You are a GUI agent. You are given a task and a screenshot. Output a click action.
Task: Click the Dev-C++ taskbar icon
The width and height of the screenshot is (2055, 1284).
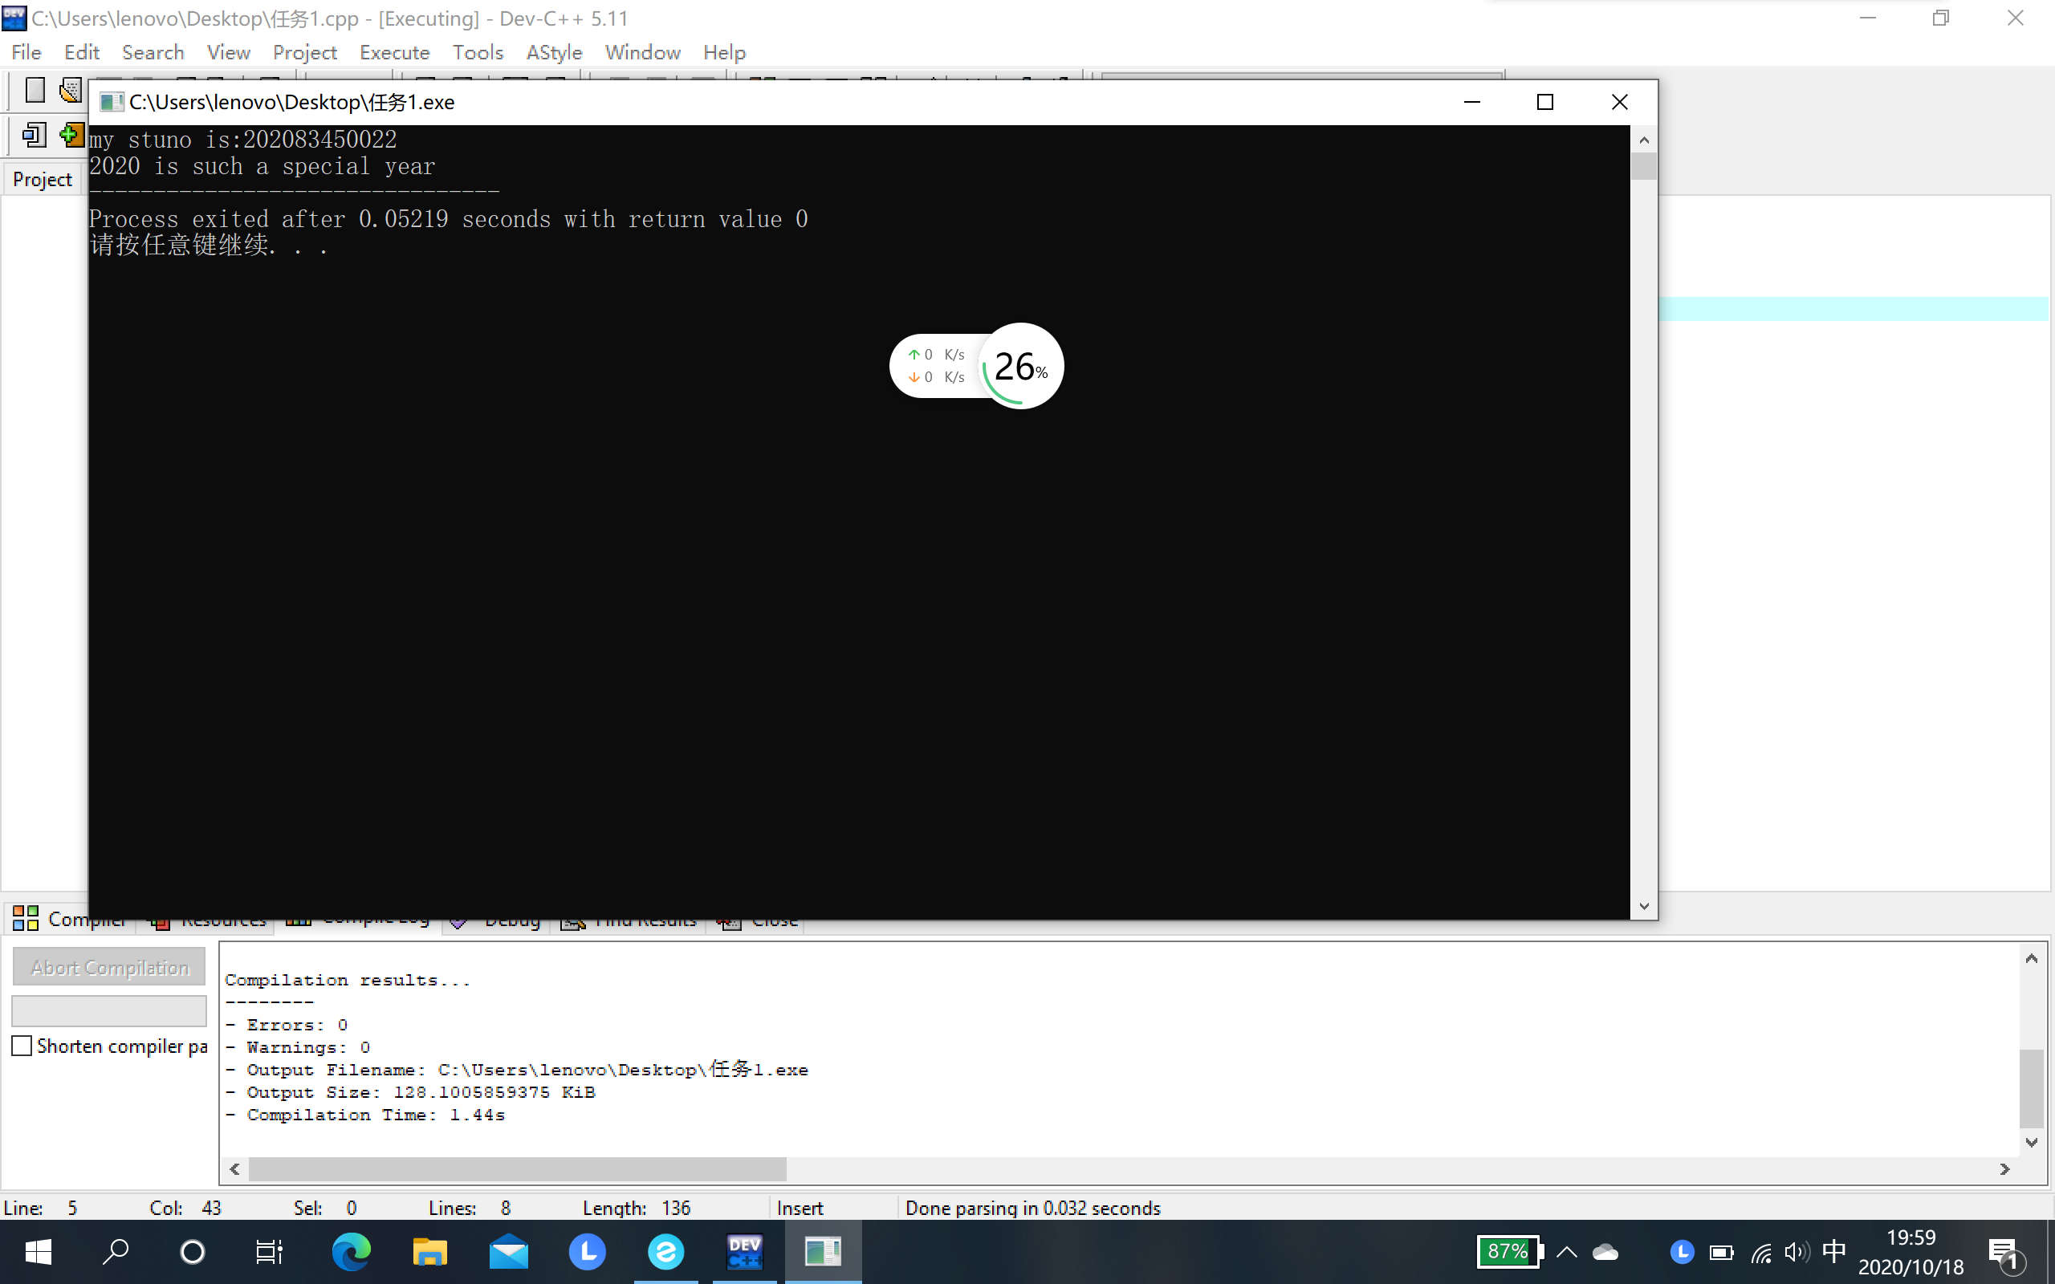click(x=744, y=1252)
